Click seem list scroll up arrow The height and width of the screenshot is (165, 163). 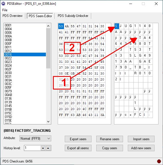click(48, 26)
